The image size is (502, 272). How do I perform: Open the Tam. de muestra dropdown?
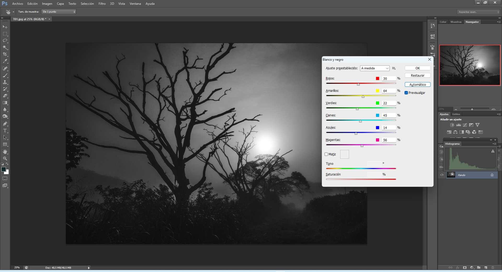click(x=59, y=12)
